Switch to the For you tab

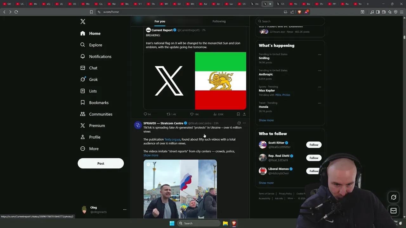[160, 21]
